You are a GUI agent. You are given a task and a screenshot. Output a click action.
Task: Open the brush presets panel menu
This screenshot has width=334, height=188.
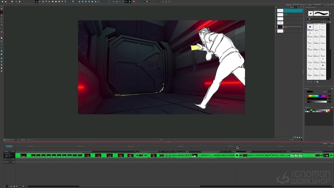tap(330, 21)
